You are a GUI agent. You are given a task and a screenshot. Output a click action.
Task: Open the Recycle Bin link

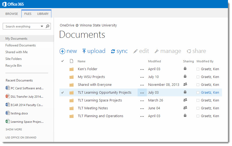pyautogui.click(x=14, y=66)
